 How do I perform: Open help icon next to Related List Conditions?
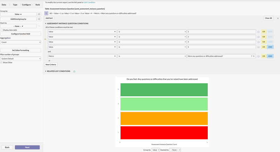pyautogui.click(x=74, y=71)
